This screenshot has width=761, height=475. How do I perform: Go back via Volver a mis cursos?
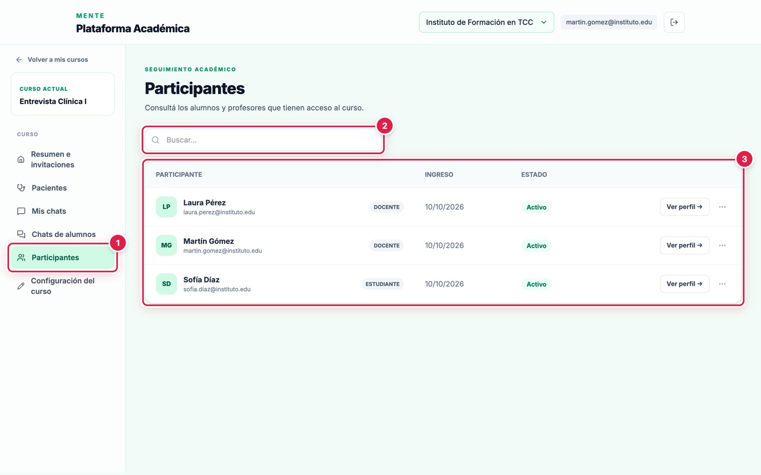(52, 59)
